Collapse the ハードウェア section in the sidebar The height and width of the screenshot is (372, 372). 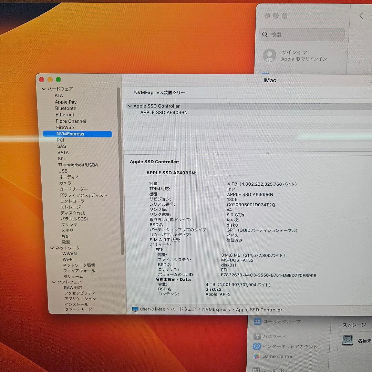pyautogui.click(x=44, y=89)
